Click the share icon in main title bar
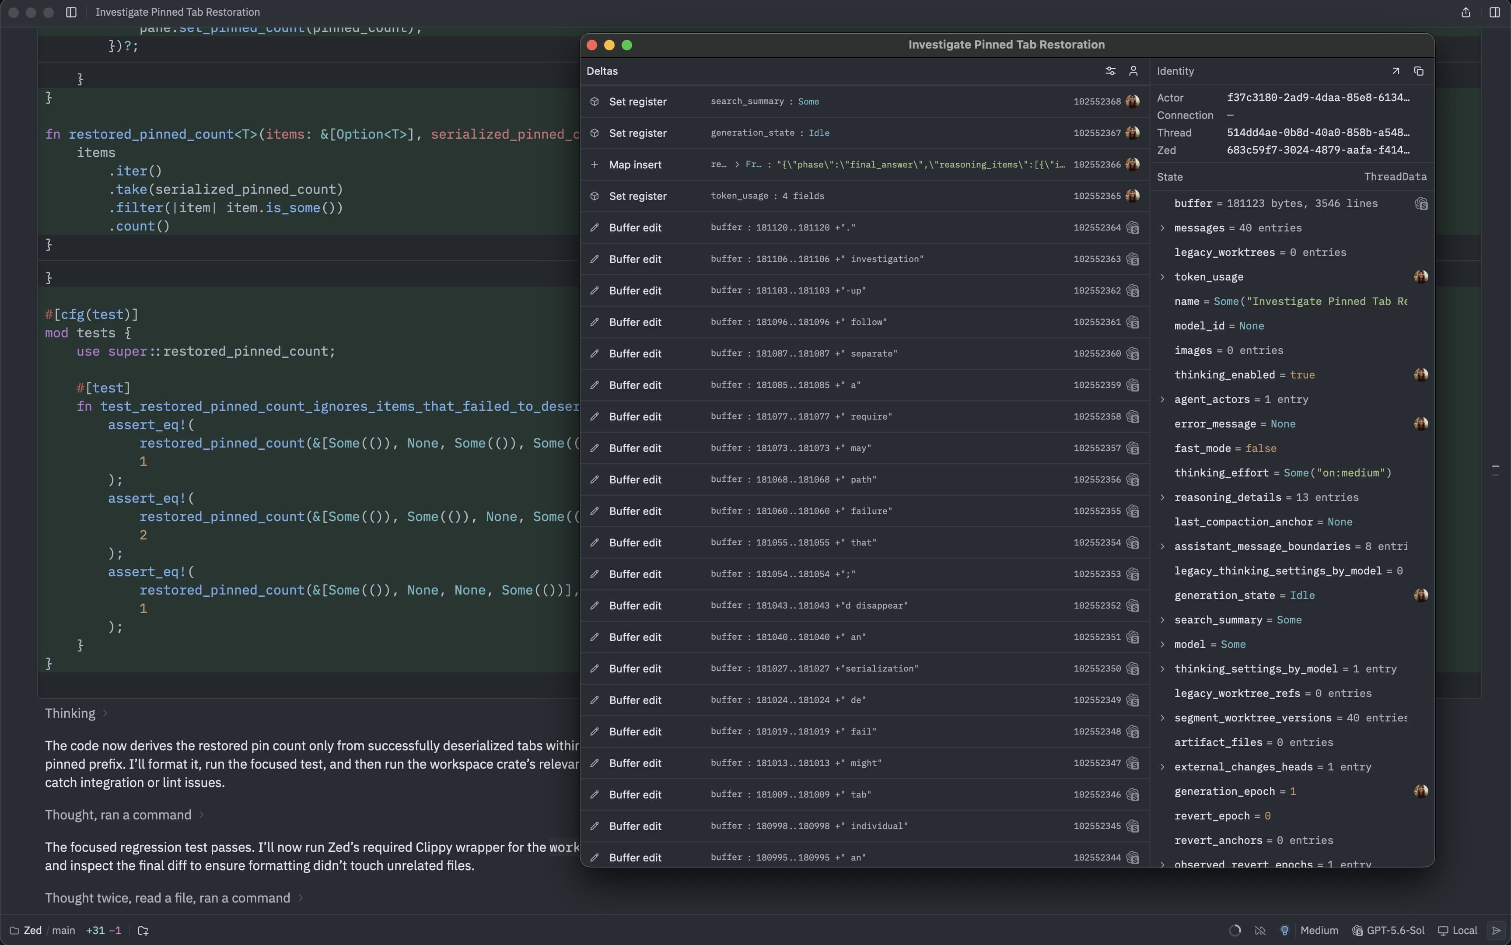The width and height of the screenshot is (1511, 945). pos(1466,13)
